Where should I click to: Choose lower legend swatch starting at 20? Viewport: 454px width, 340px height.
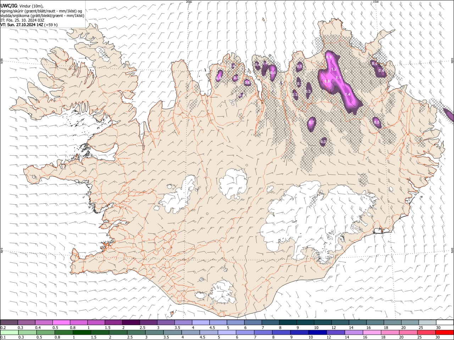(408, 332)
